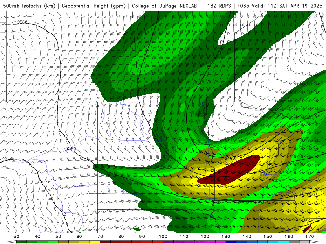Click the '60' value on the color scale
This screenshot has width=326, height=244.
79,237
